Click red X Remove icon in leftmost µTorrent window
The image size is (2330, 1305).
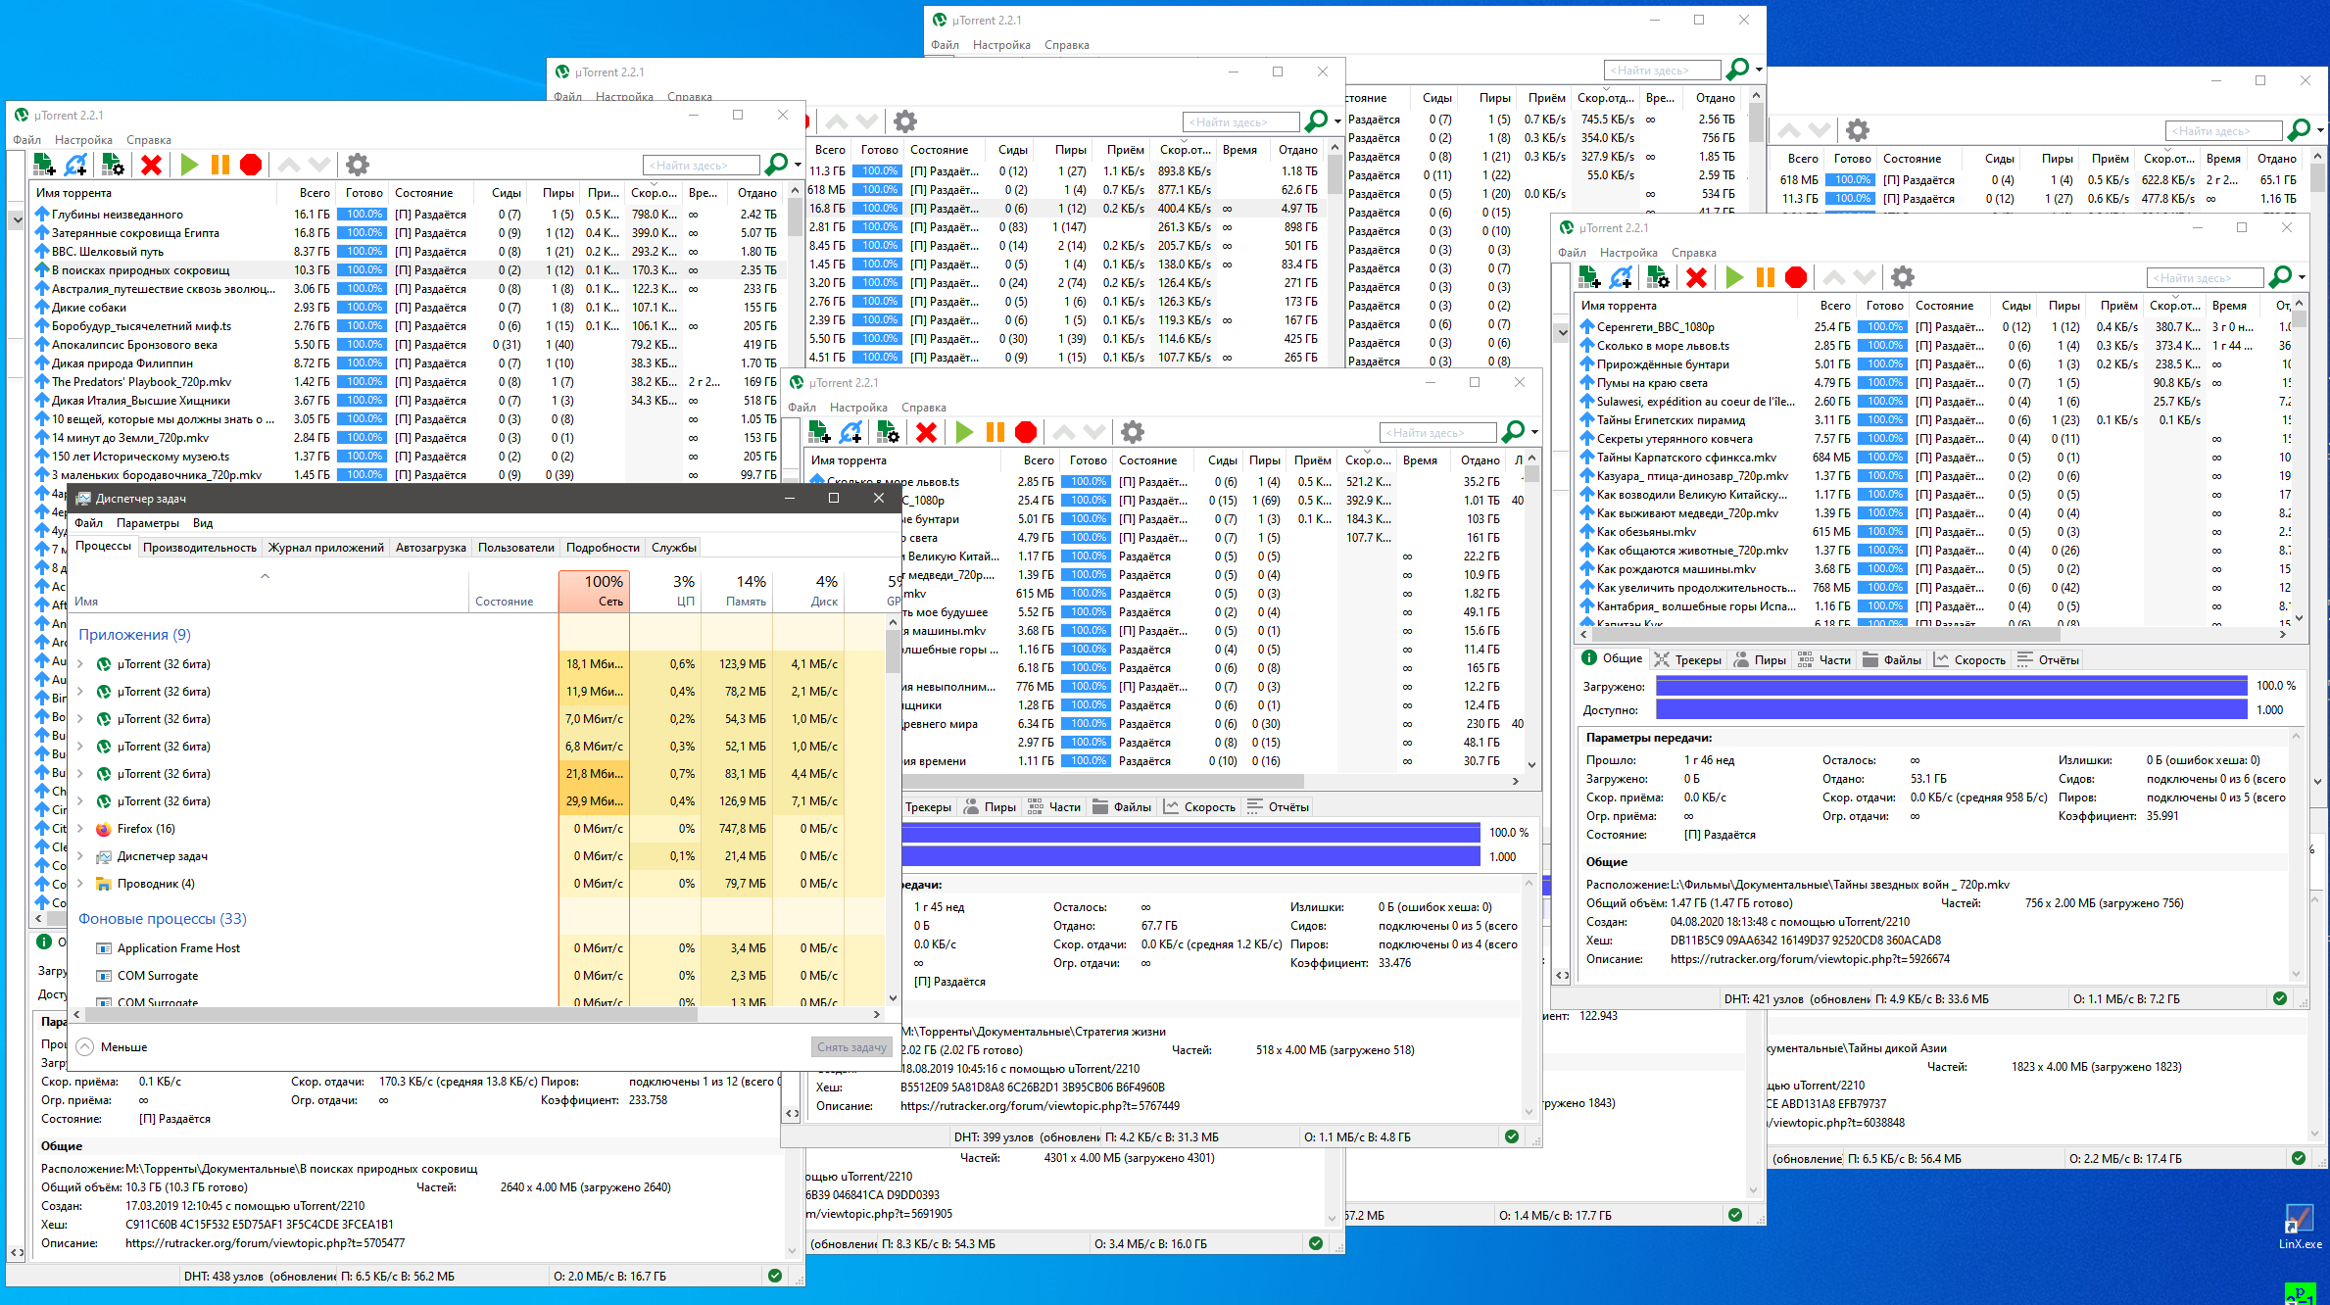[151, 165]
